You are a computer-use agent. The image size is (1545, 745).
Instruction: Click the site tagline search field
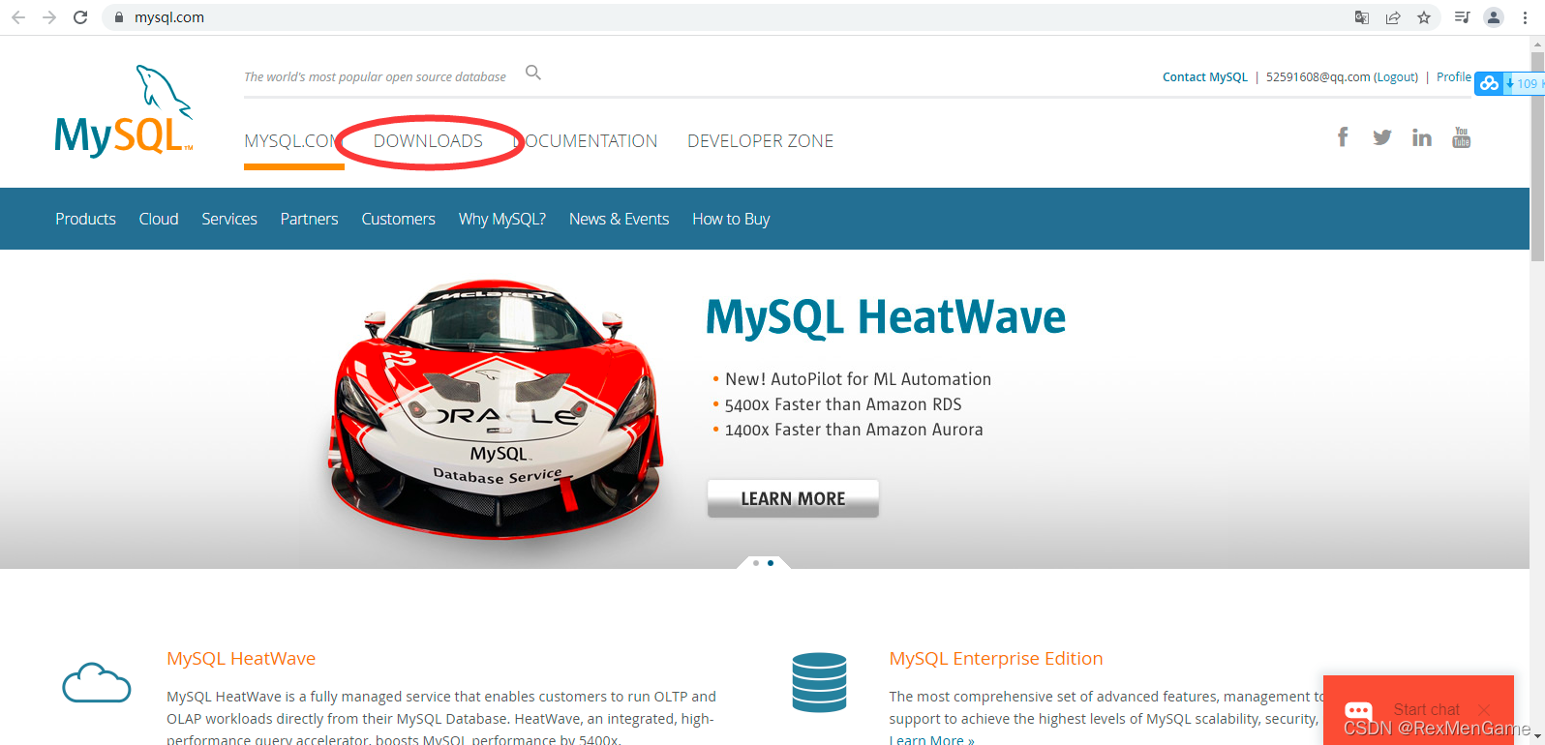pos(375,76)
